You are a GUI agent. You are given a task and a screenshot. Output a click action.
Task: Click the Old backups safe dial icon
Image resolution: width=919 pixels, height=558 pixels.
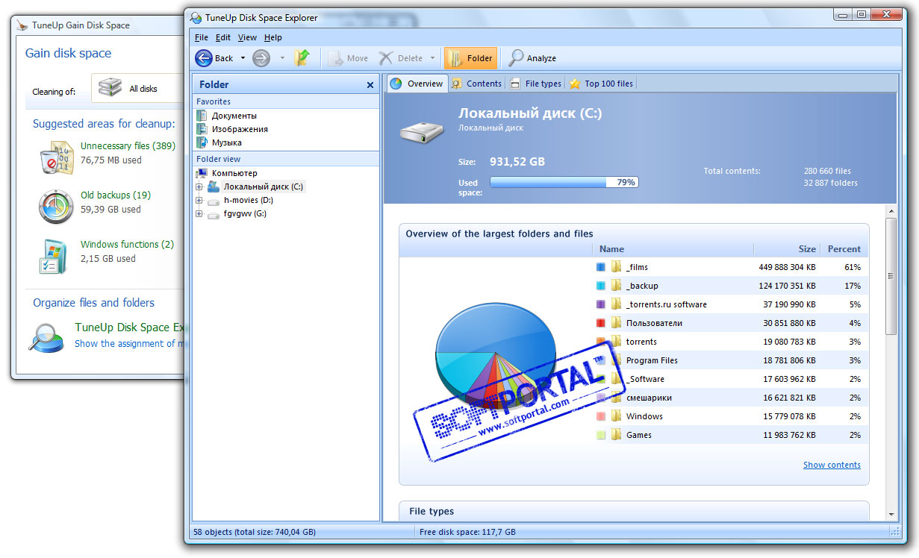click(x=57, y=207)
